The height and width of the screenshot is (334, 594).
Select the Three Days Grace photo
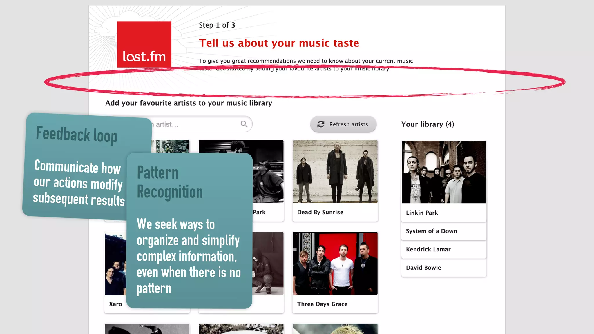(335, 263)
